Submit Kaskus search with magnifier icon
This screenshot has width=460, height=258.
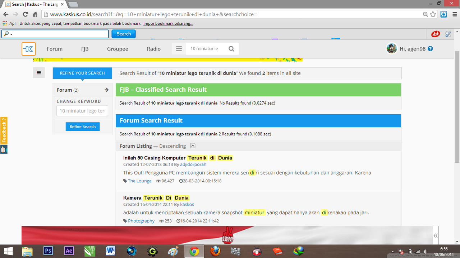click(x=231, y=49)
